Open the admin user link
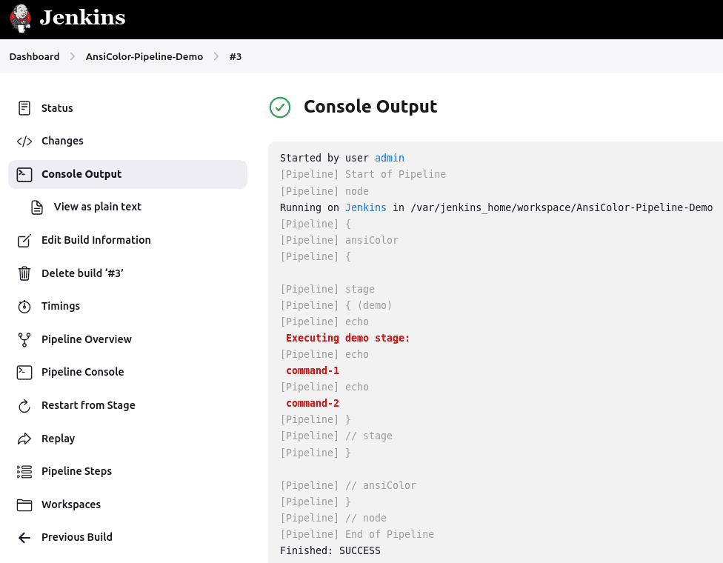 coord(390,158)
